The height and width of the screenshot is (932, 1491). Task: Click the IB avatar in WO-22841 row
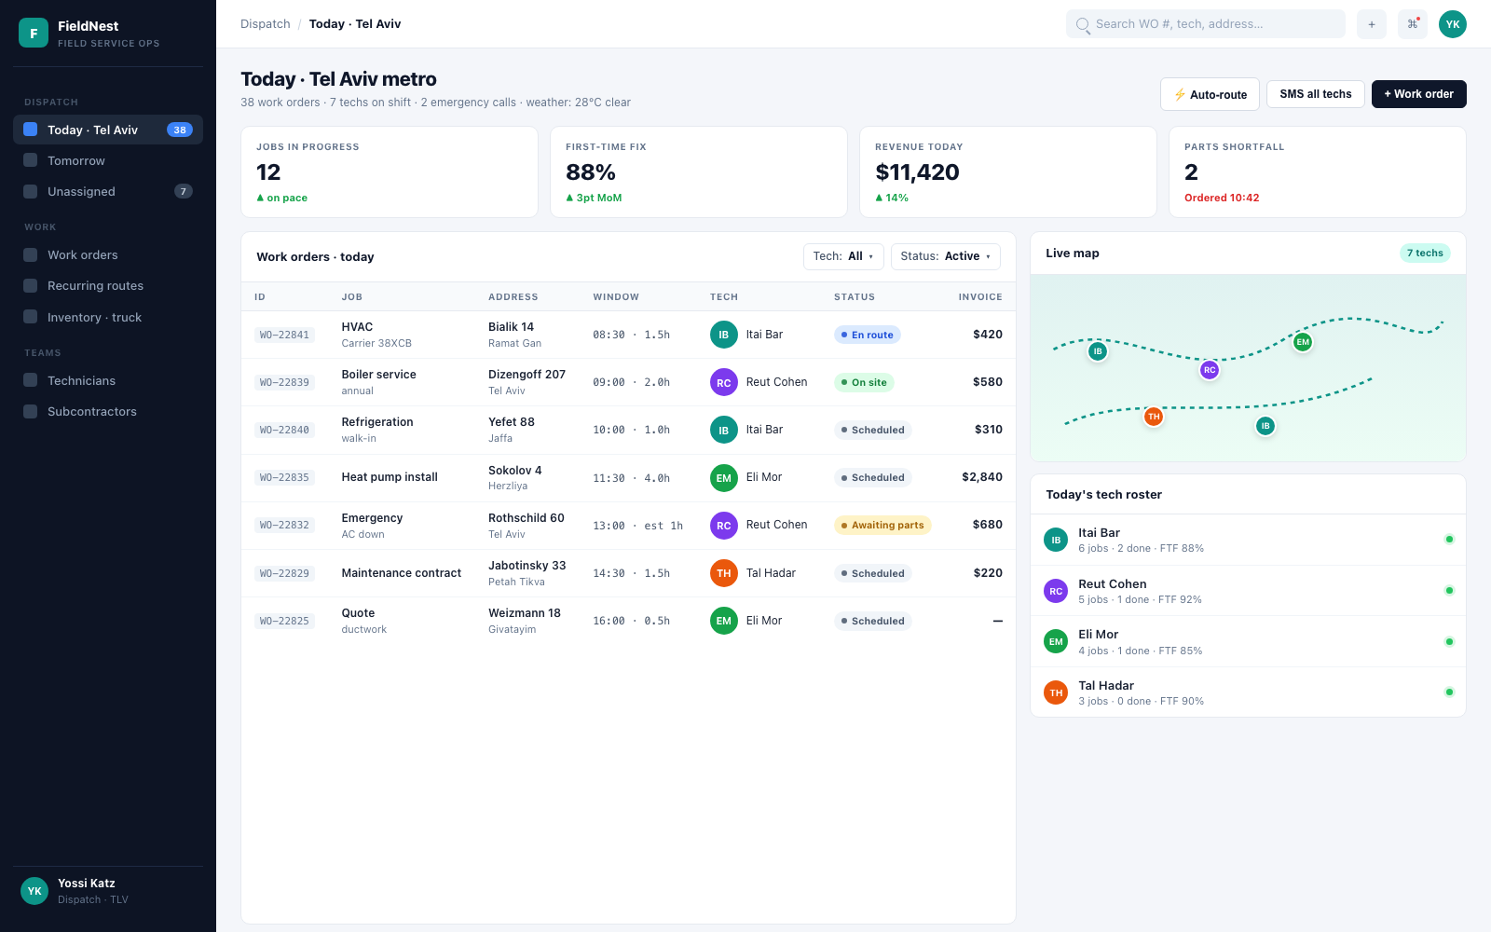click(724, 335)
